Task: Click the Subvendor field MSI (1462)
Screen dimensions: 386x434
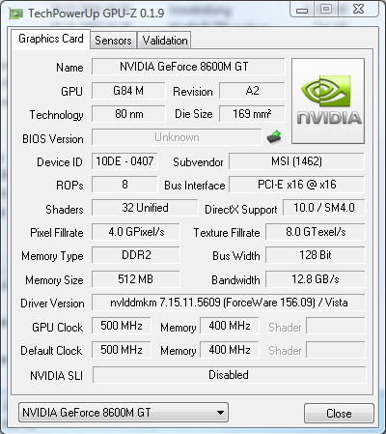Action: (x=296, y=161)
